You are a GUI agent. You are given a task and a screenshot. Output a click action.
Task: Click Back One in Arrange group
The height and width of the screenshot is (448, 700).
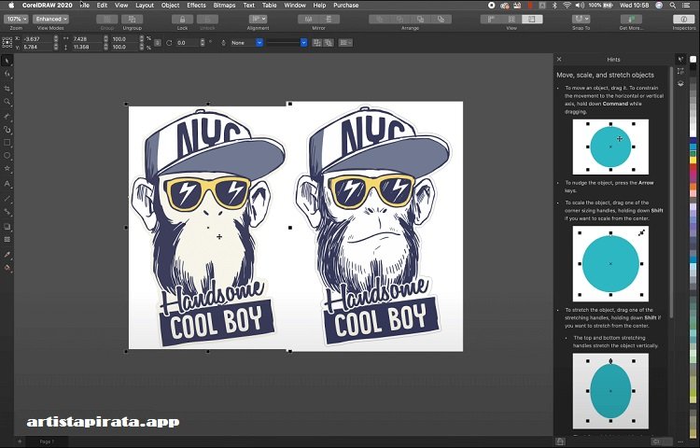421,20
